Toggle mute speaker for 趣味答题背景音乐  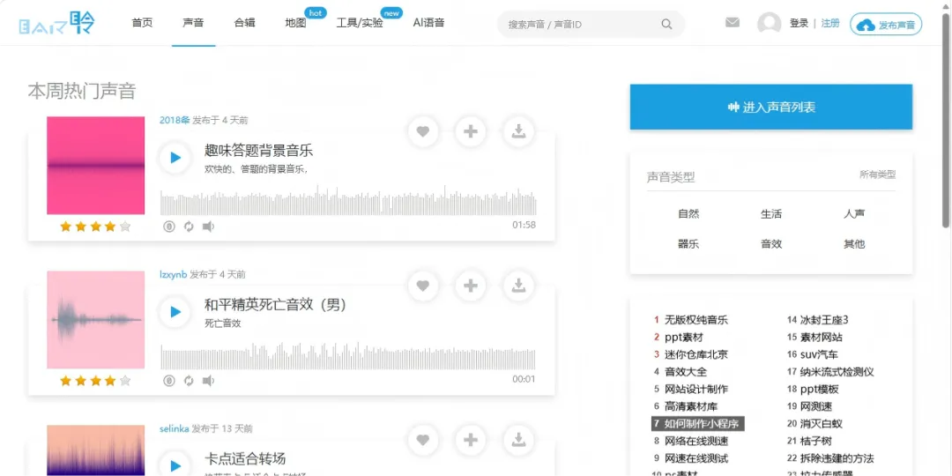(208, 227)
